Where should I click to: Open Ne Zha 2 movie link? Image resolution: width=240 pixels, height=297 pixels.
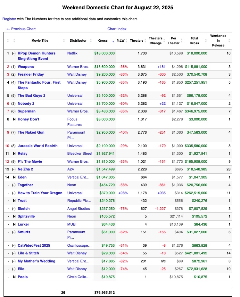(x=25, y=169)
